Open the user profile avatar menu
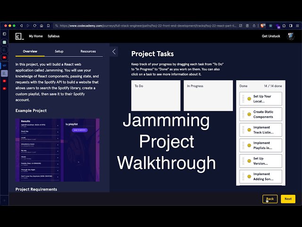This screenshot has width=302, height=227. pos(291,36)
